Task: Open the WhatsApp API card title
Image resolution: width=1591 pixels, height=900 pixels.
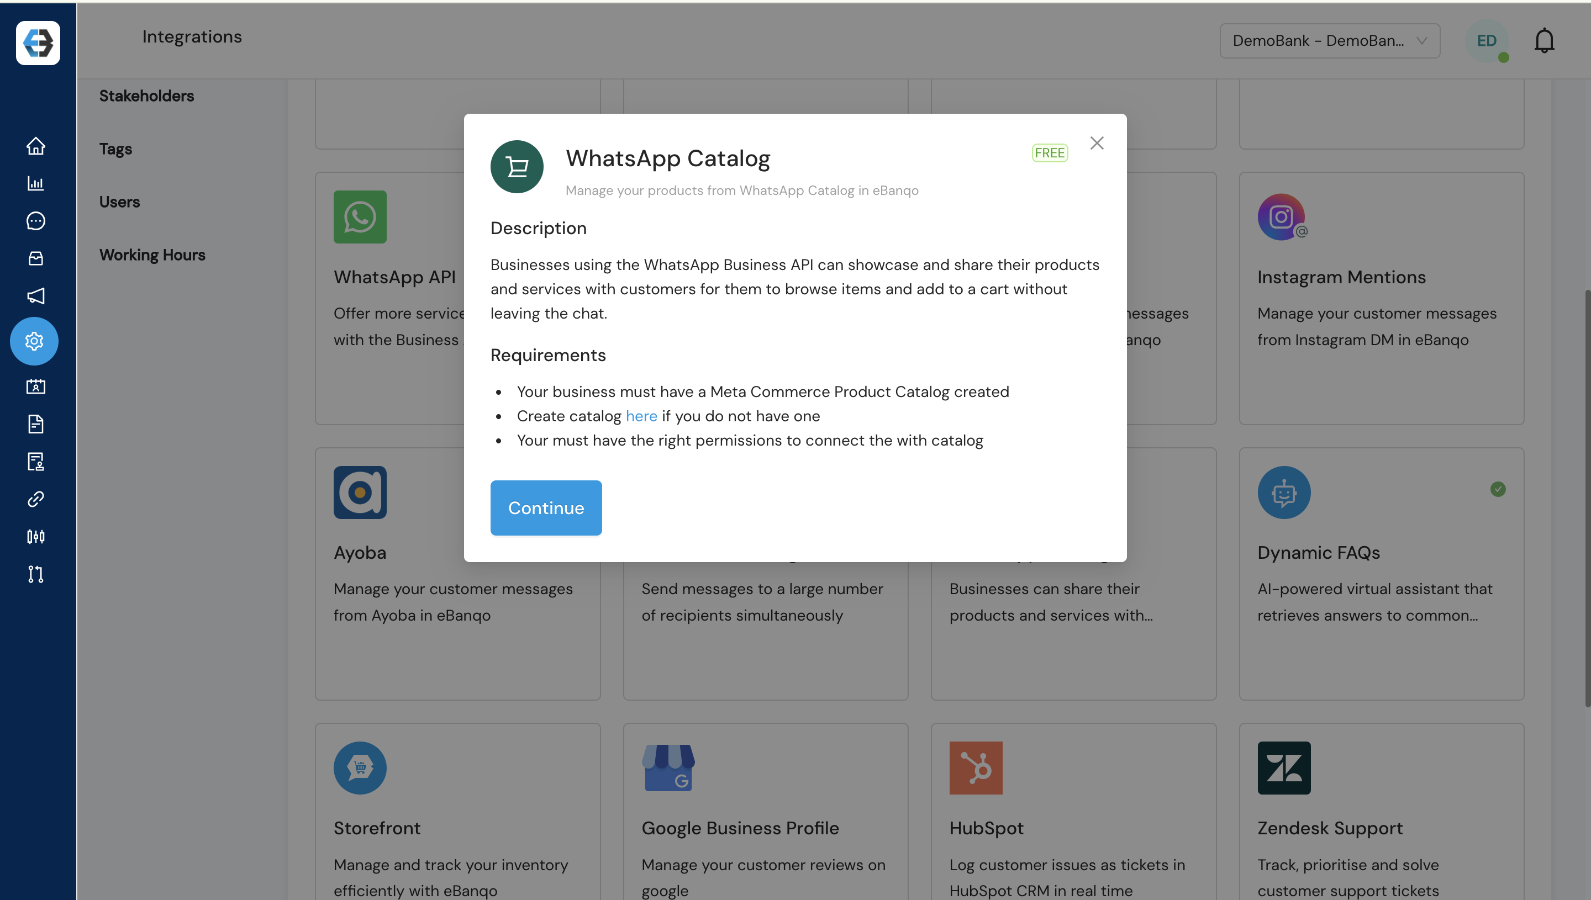Action: point(394,277)
